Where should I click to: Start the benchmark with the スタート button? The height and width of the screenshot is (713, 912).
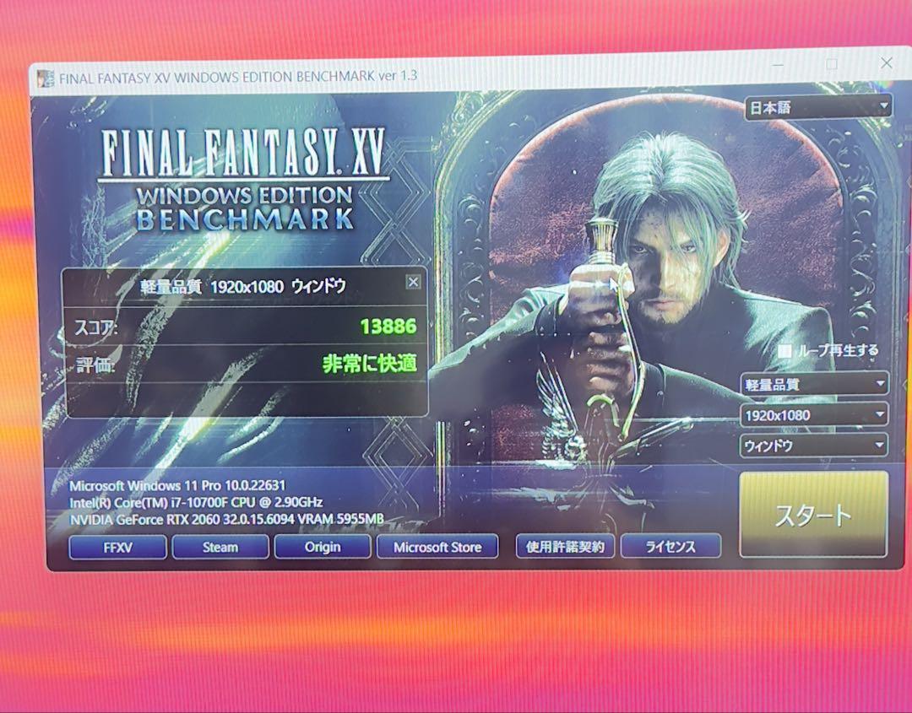coord(813,514)
